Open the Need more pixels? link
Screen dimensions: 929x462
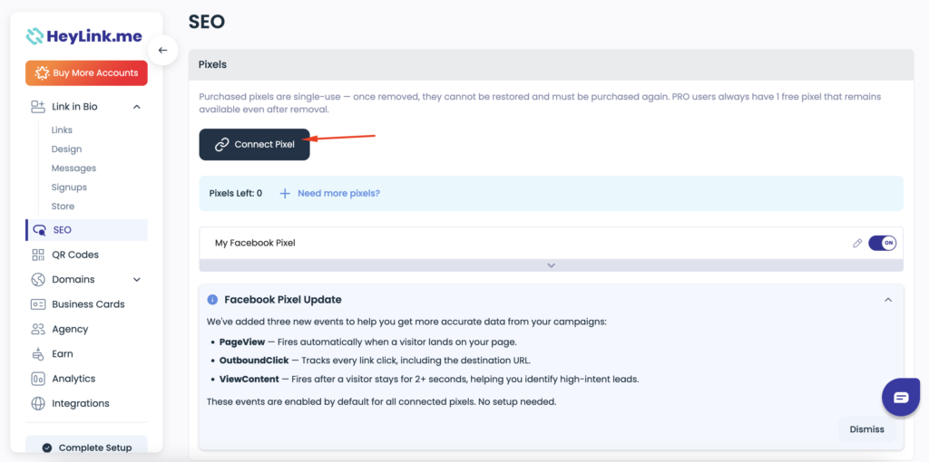tap(339, 194)
